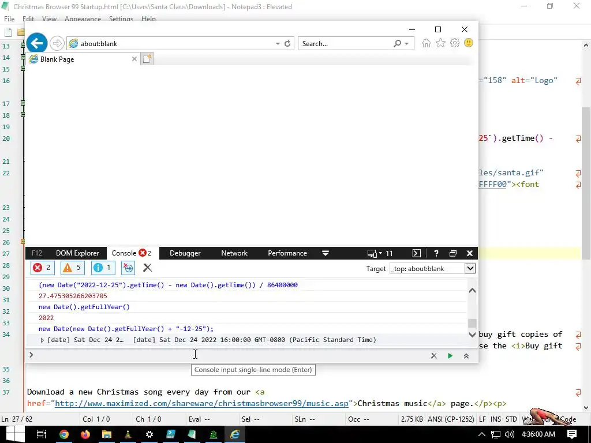Toggle fold marker at line 26 in Notepad3
Screen dimensions: 591x443
(23, 242)
